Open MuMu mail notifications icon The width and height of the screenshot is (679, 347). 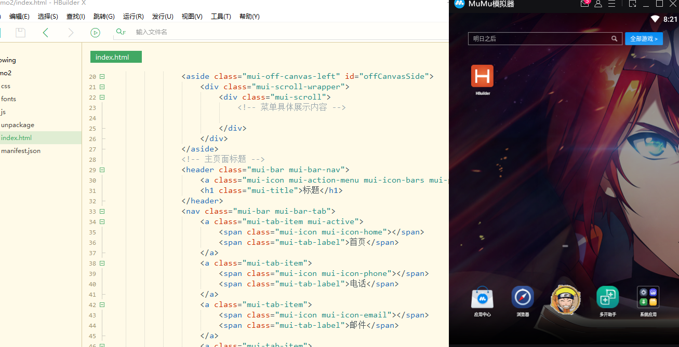click(x=584, y=3)
